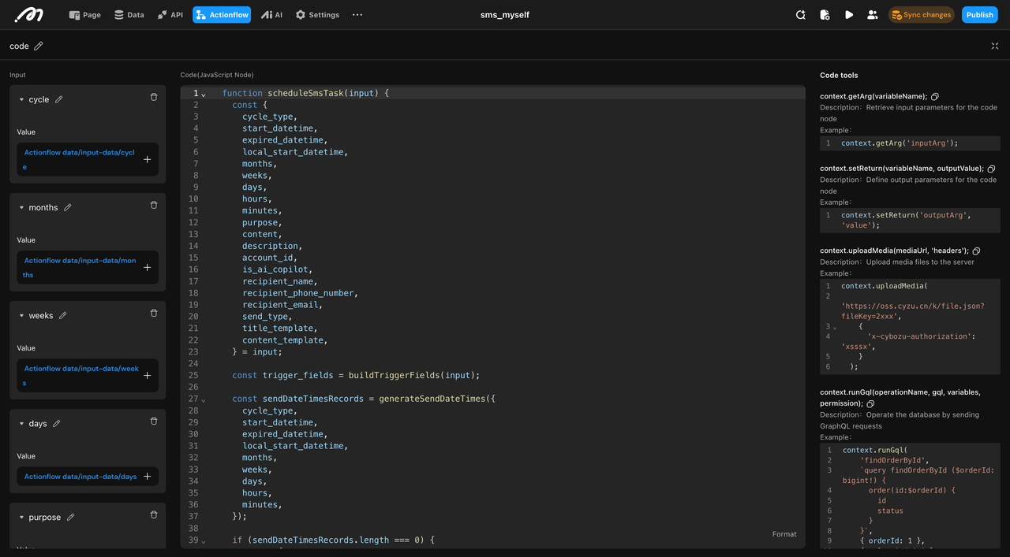Click the days binding value Actionflow data/input-data/days
Image resolution: width=1010 pixels, height=557 pixels.
[80, 477]
